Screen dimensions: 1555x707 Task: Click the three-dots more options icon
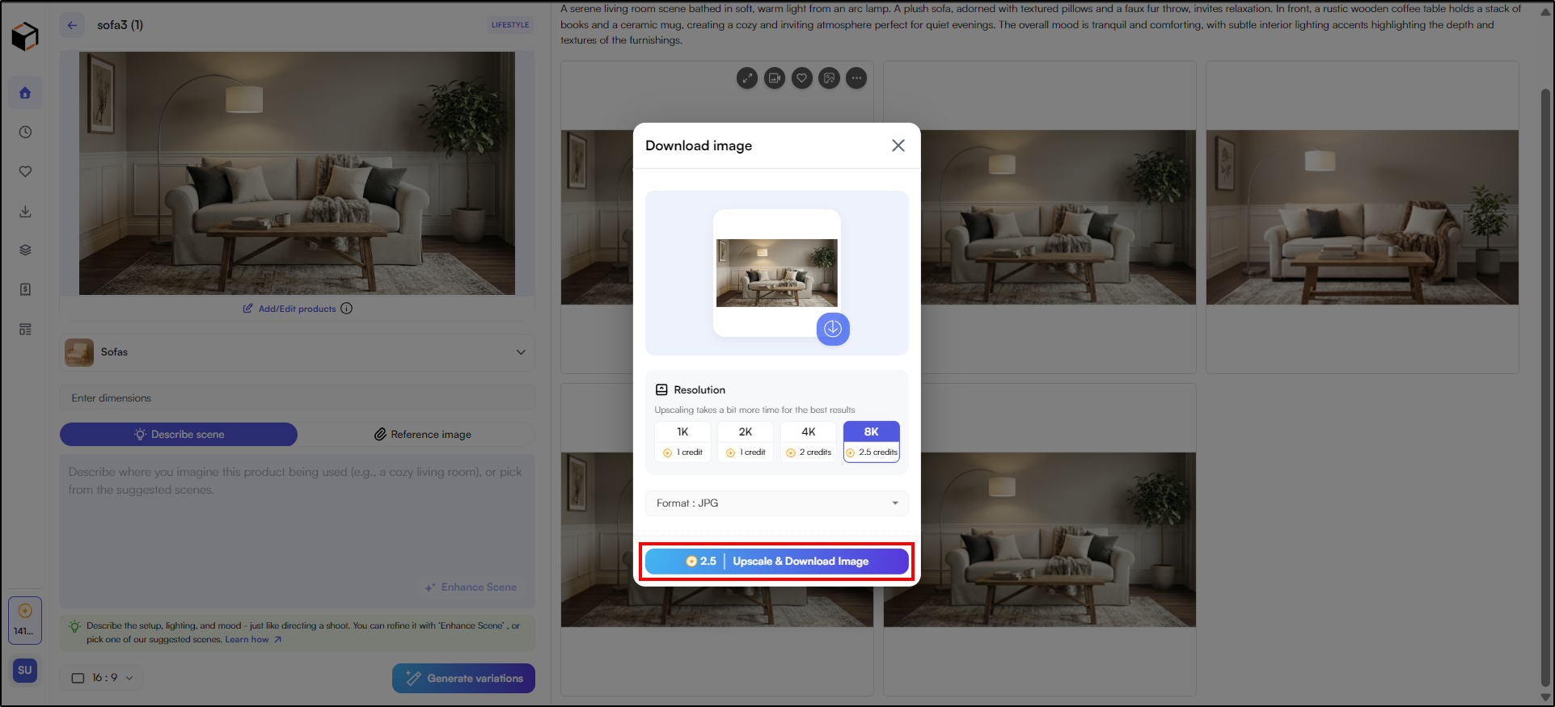[x=856, y=78]
